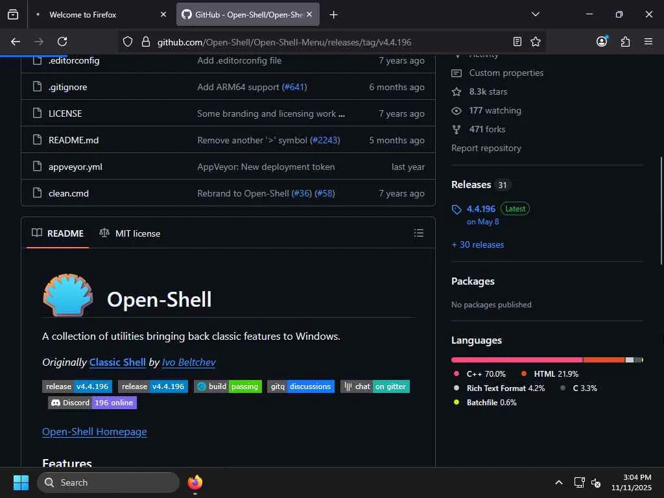Image resolution: width=664 pixels, height=498 pixels.
Task: Click the first release v4.4.196 badge
Action: (x=77, y=386)
